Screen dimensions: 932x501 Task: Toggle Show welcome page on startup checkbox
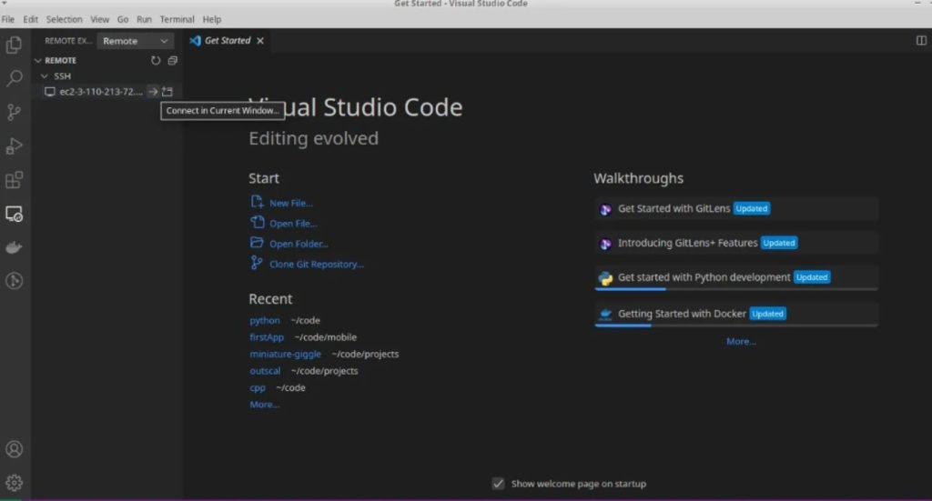point(498,483)
